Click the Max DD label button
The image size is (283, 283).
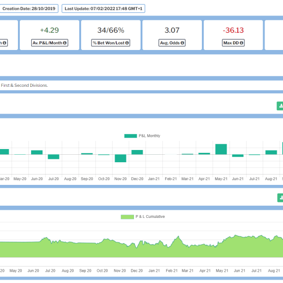click(233, 43)
